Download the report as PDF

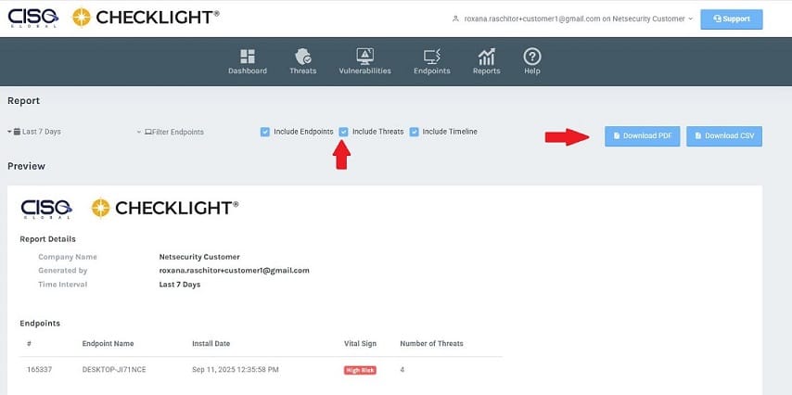[643, 136]
